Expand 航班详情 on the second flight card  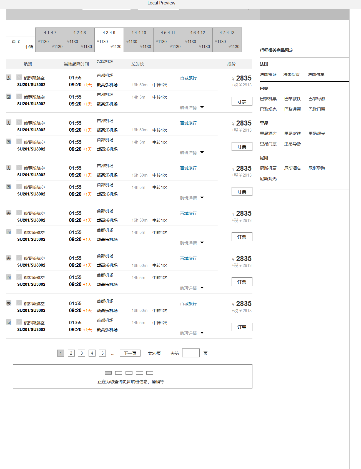coord(192,152)
